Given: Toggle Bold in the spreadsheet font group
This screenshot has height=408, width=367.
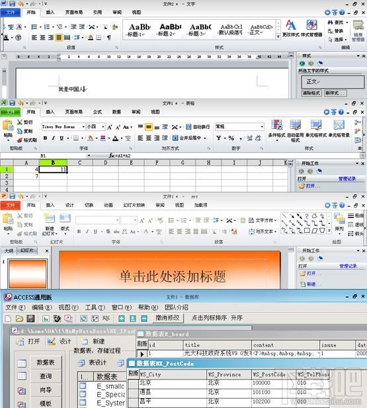Looking at the screenshot, I should pyautogui.click(x=45, y=138).
